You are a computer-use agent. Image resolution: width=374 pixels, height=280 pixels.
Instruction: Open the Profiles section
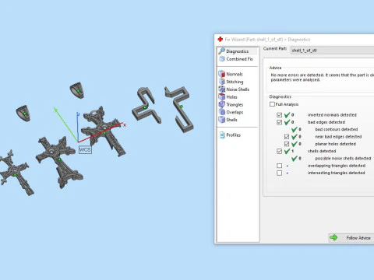click(x=230, y=135)
